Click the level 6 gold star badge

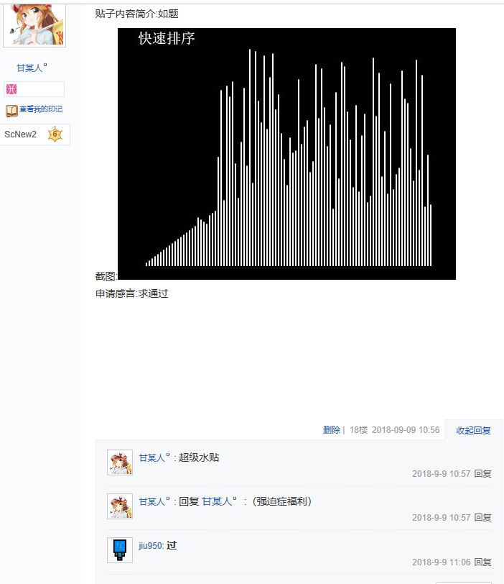click(x=55, y=134)
